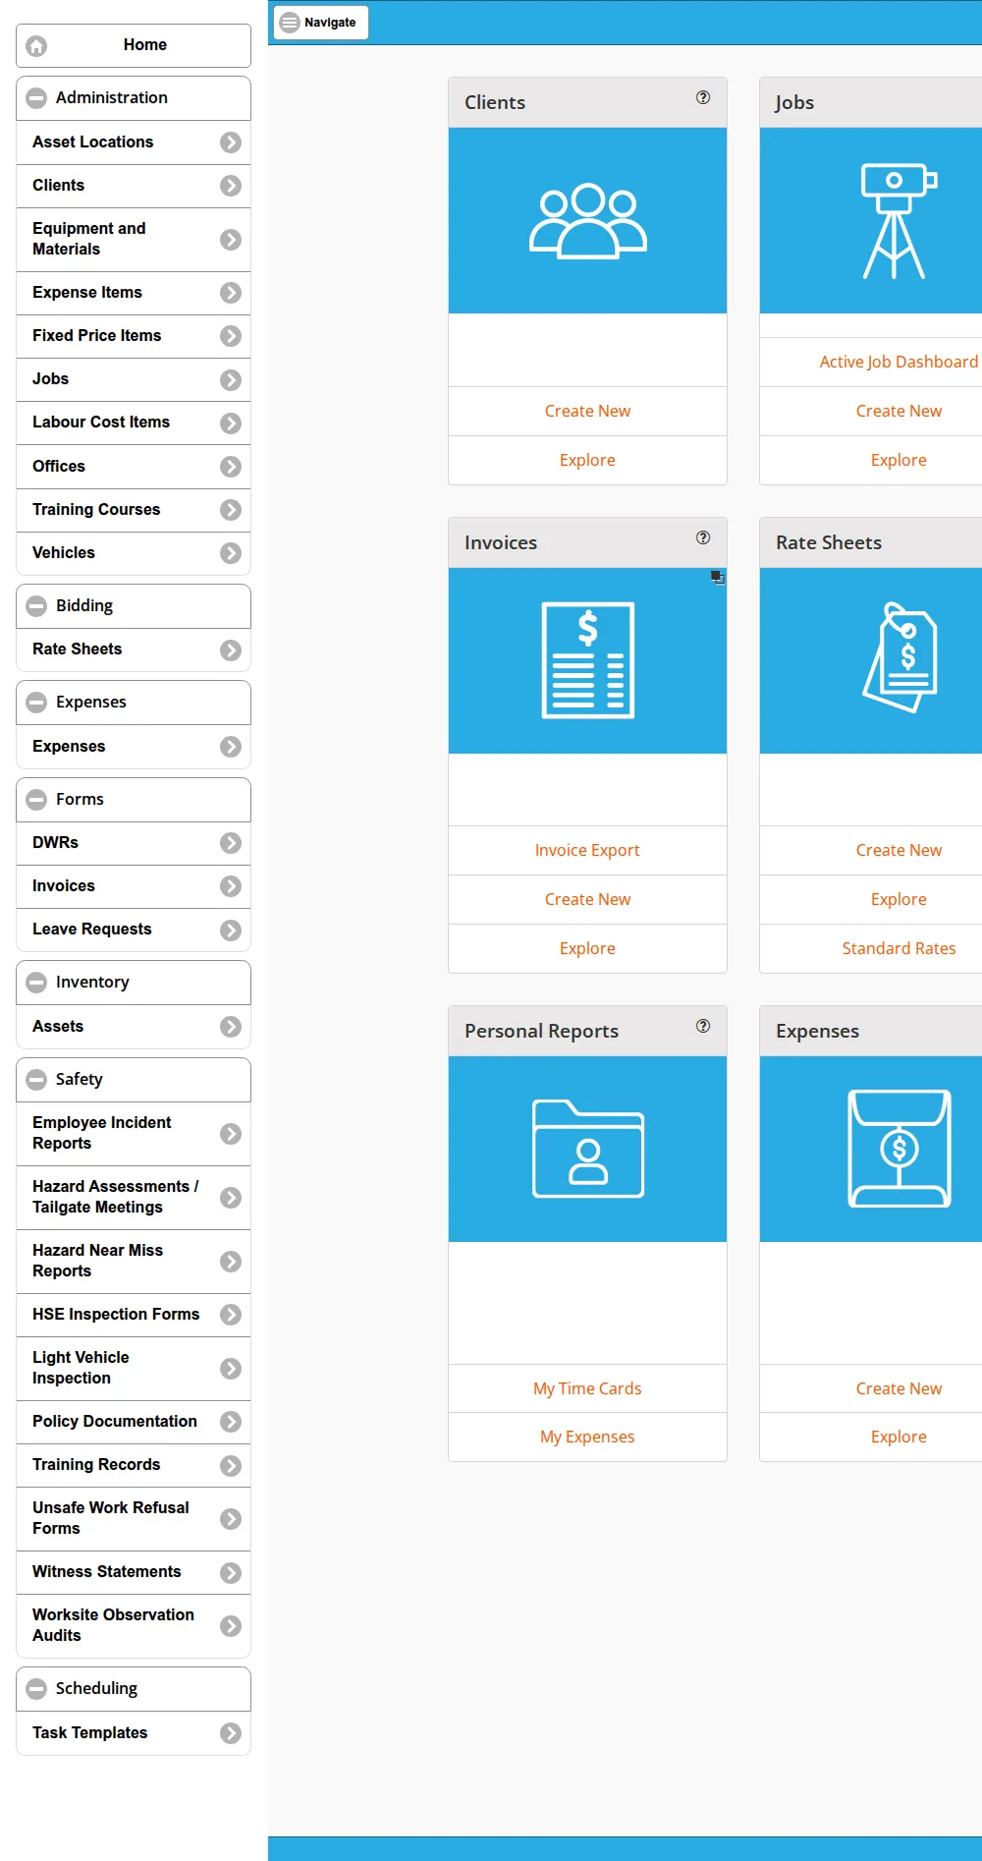Open Employee Incident Reports

pyautogui.click(x=134, y=1134)
